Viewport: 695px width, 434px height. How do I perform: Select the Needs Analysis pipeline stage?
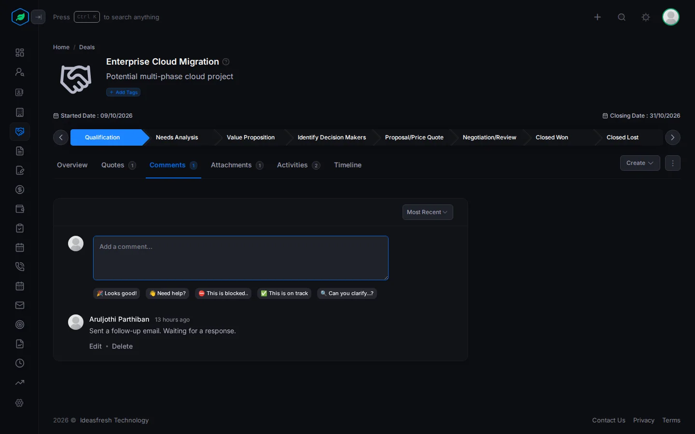click(x=177, y=137)
